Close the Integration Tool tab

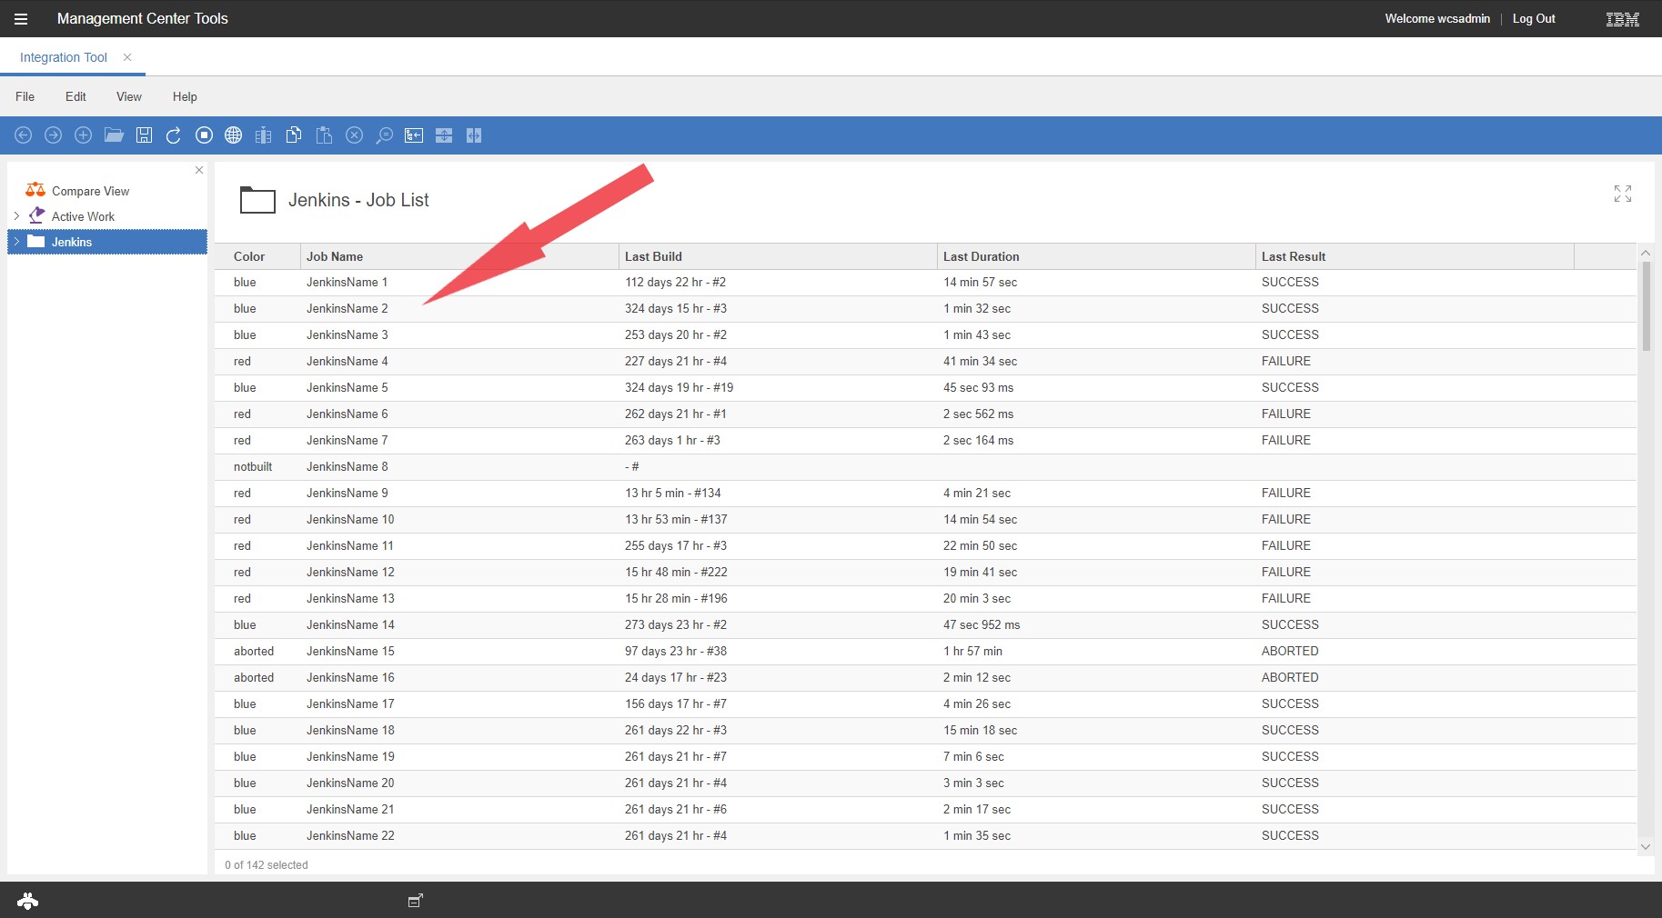click(127, 57)
